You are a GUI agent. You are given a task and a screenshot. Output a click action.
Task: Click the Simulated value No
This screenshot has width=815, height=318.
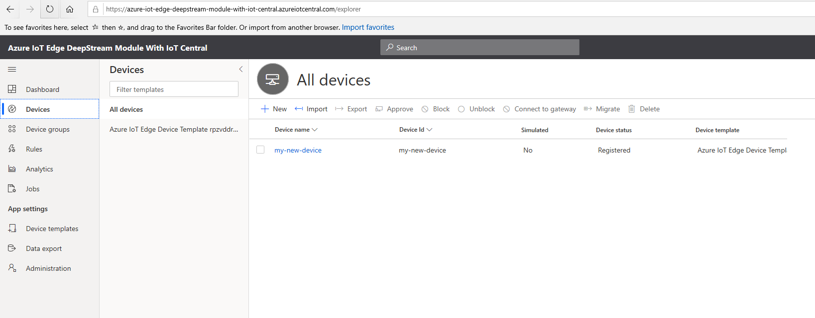528,150
